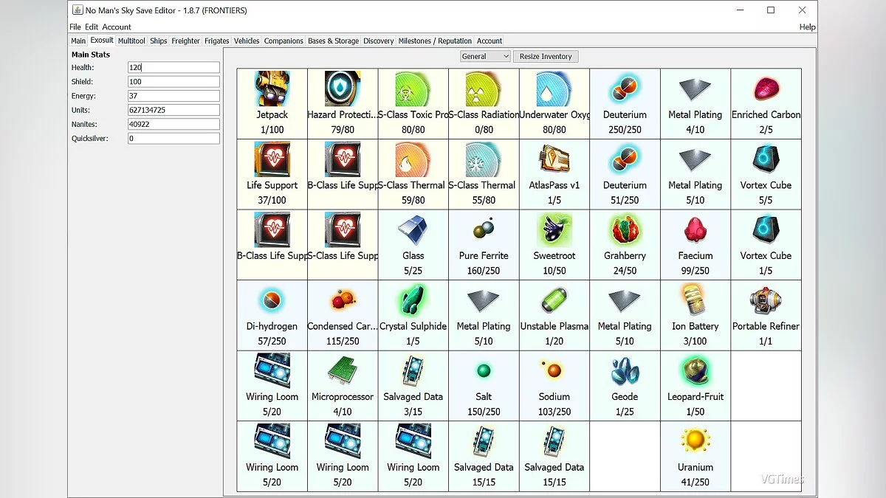Viewport: 886px width, 498px height.
Task: Open the Edit menu
Action: pos(92,27)
